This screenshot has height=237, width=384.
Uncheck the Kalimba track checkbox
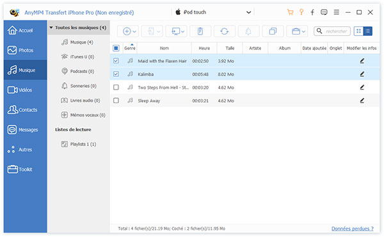point(116,74)
